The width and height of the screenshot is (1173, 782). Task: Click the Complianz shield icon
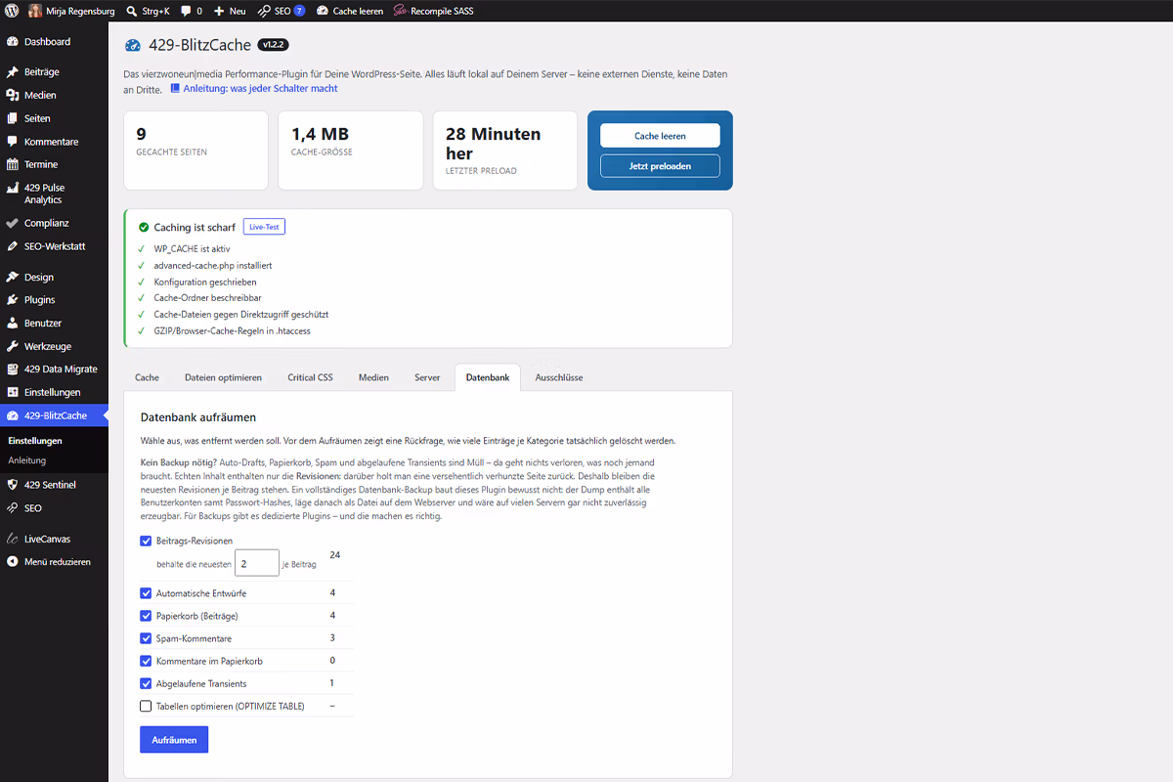pos(13,223)
